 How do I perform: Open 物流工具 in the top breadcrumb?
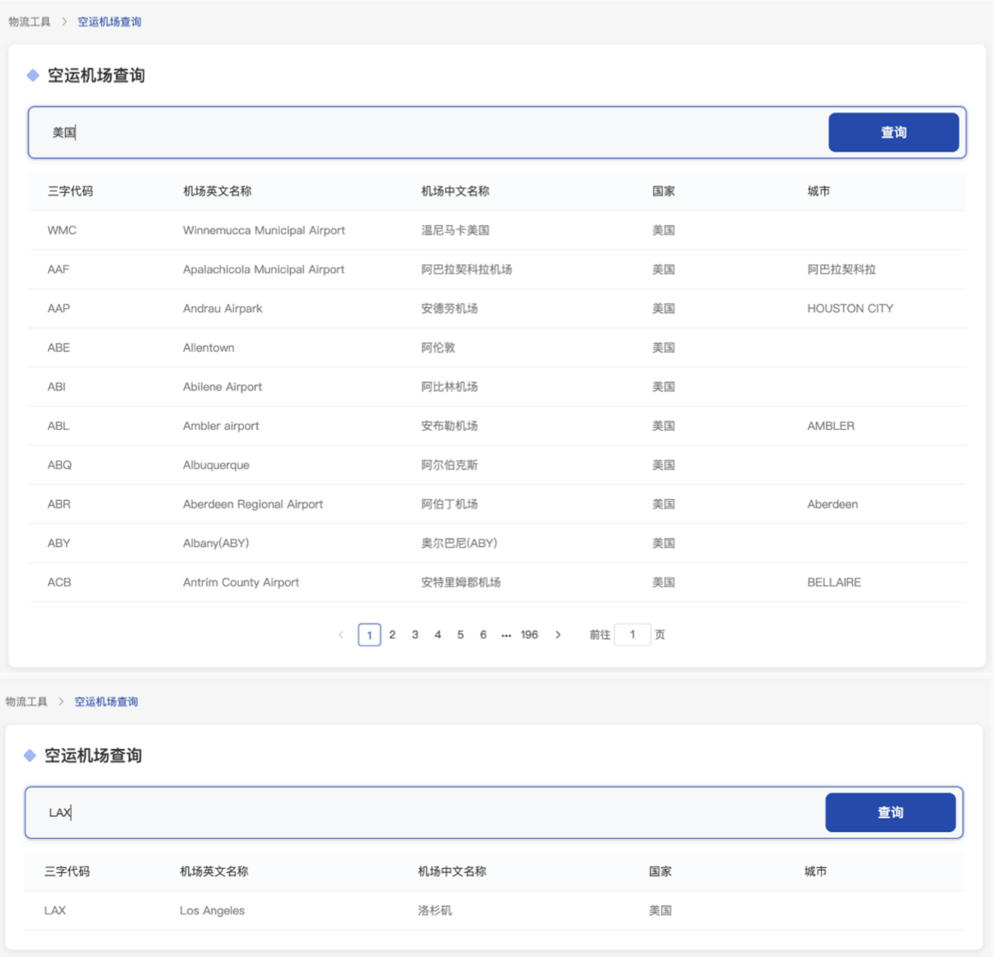(x=30, y=22)
